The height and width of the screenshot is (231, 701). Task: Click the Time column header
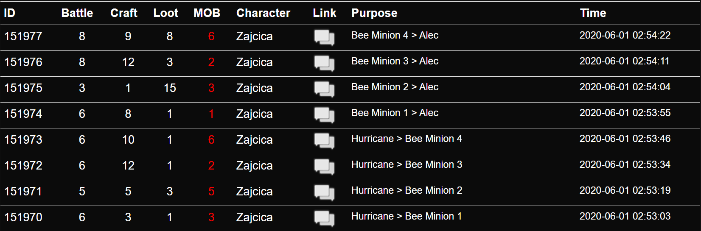pos(593,13)
